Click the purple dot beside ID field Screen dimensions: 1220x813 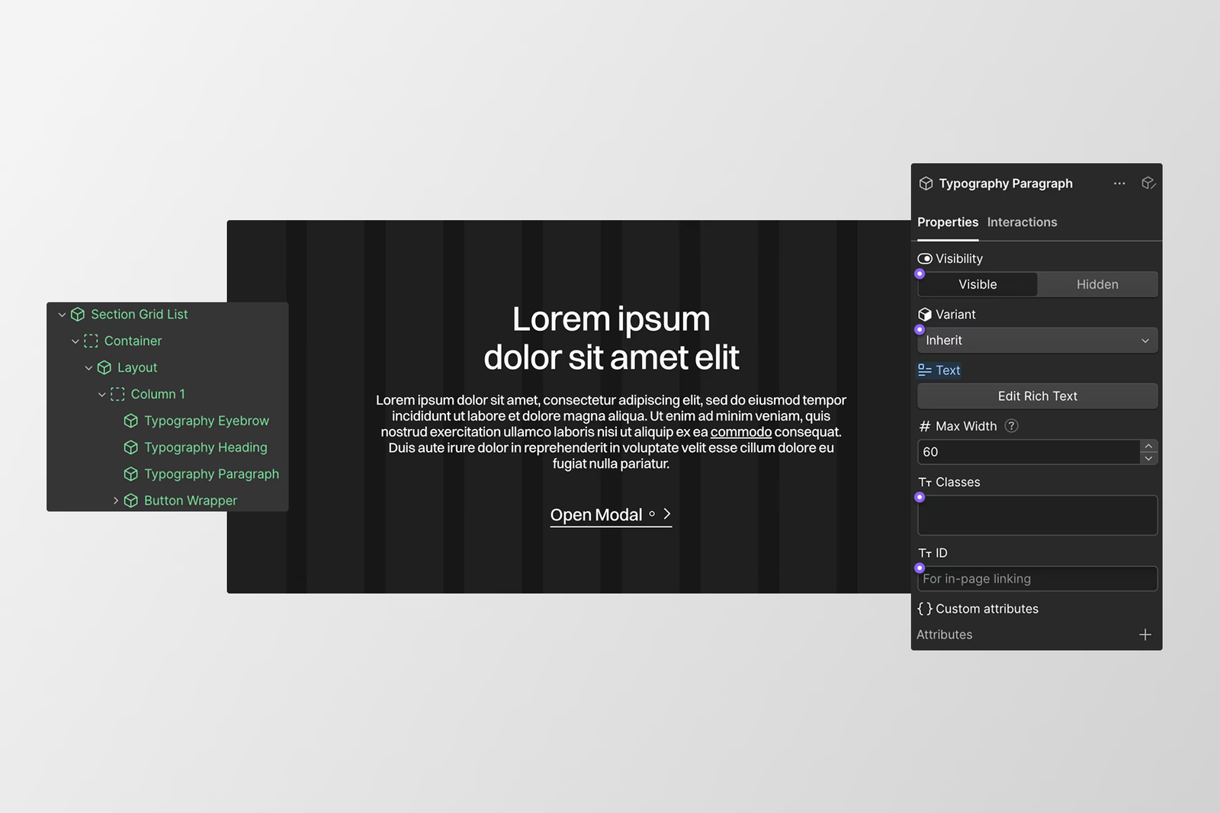[920, 568]
